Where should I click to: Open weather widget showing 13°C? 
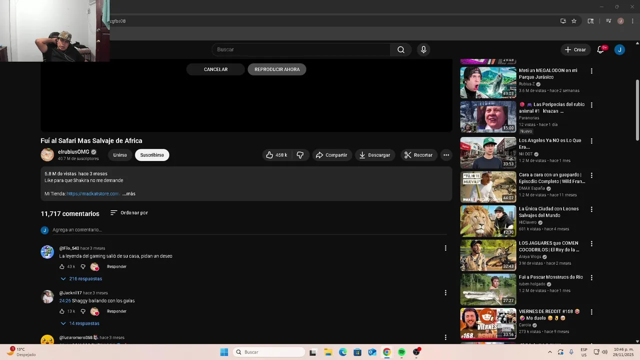[21, 352]
